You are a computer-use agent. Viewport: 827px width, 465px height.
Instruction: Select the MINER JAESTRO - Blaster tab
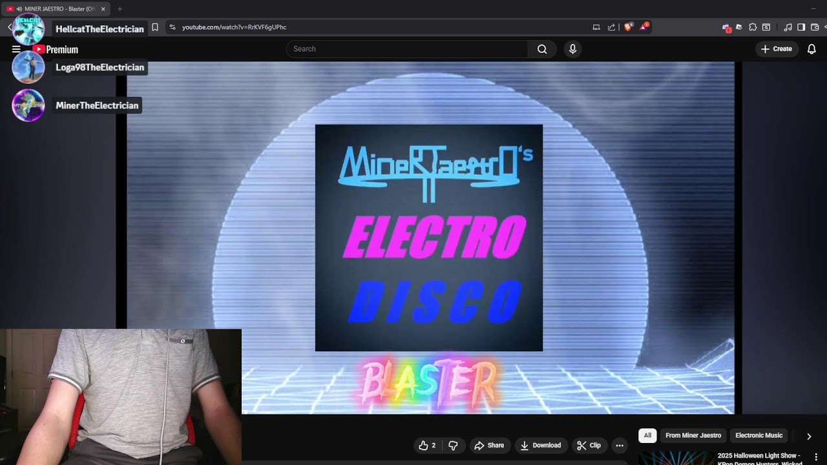pyautogui.click(x=57, y=9)
